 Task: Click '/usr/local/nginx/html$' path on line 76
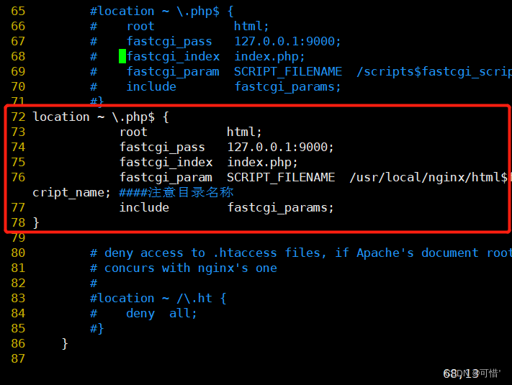click(428, 178)
